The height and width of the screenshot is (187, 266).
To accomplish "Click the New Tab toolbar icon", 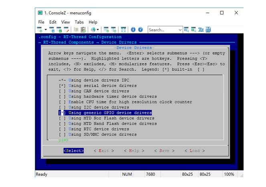I will tap(40, 30).
